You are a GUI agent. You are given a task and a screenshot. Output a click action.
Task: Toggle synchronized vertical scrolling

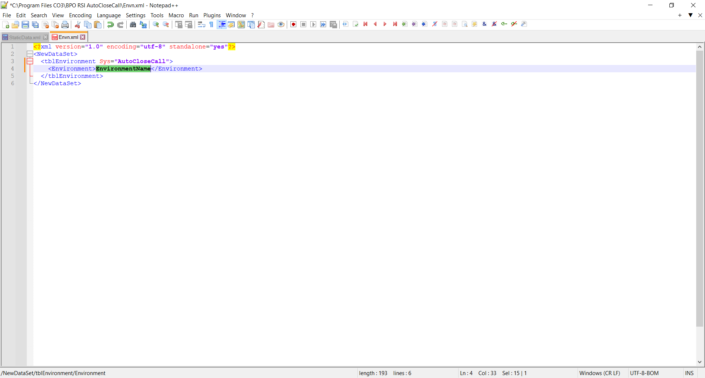tap(179, 25)
